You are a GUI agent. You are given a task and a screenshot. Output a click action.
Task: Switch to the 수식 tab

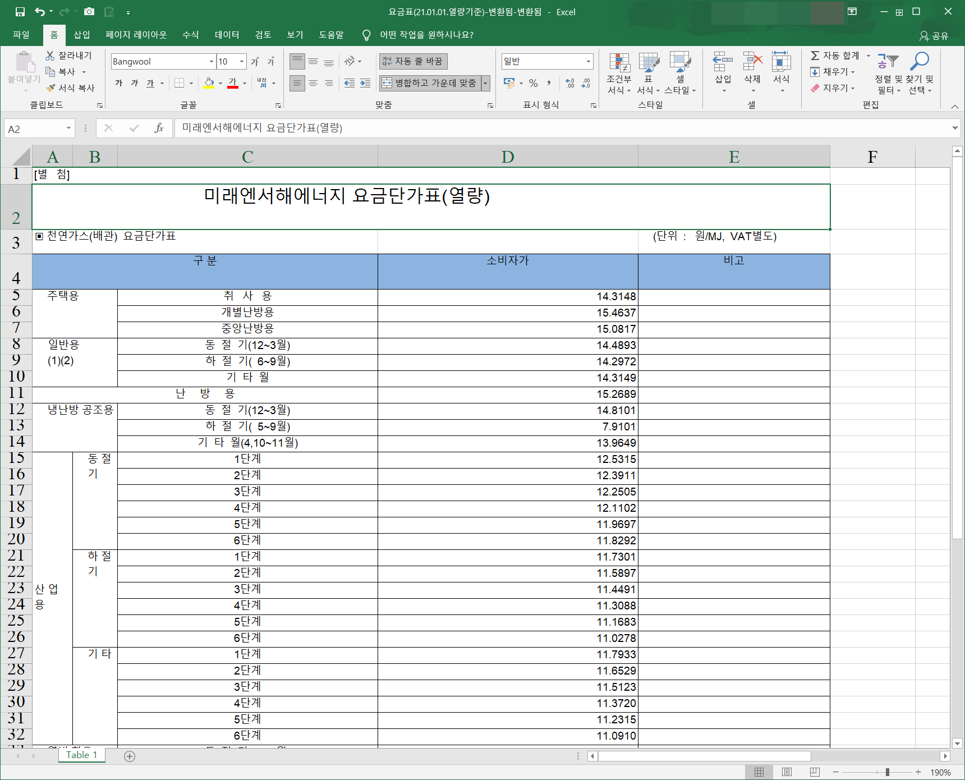[191, 35]
